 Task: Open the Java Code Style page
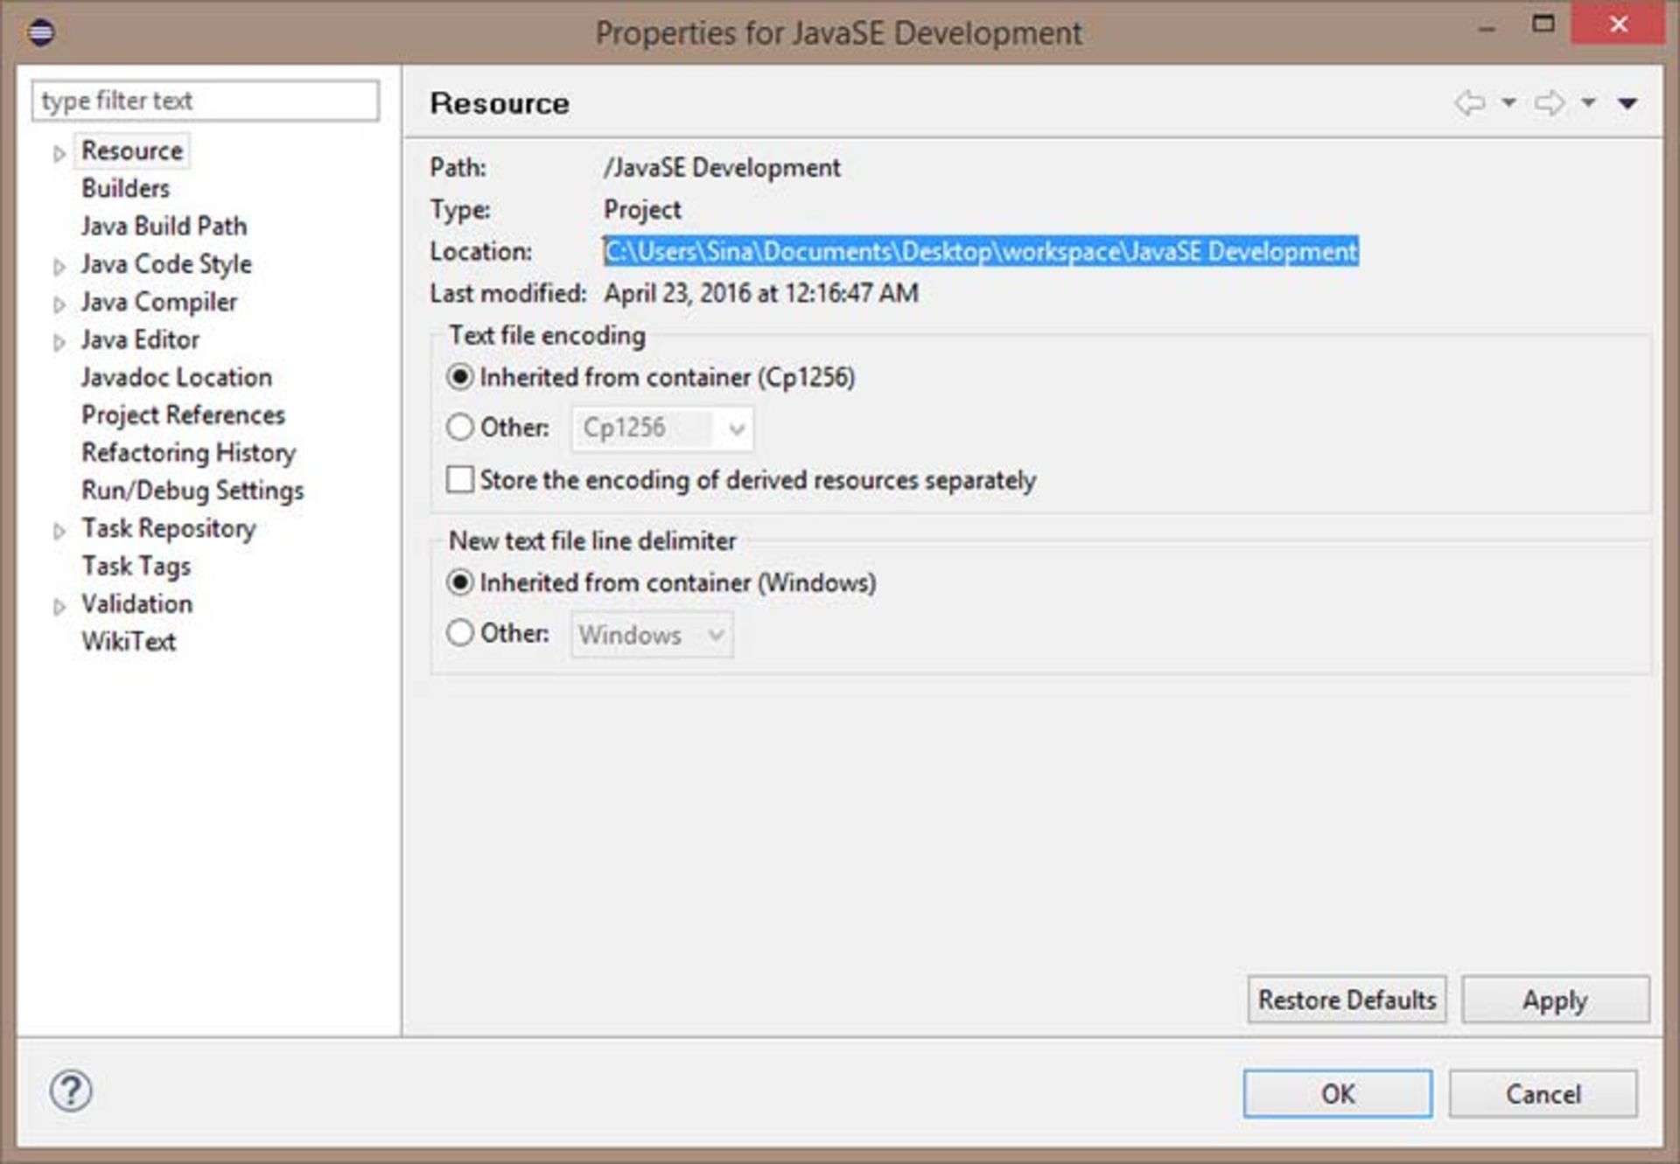tap(166, 263)
